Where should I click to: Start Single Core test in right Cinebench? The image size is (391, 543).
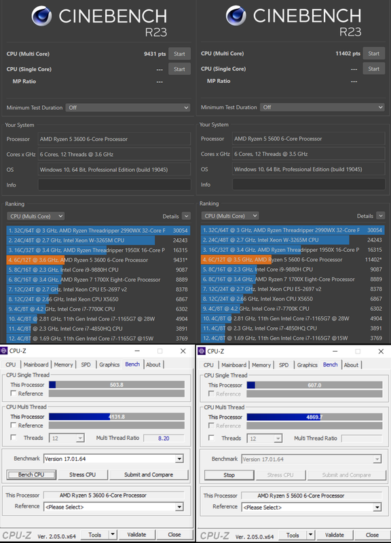373,69
